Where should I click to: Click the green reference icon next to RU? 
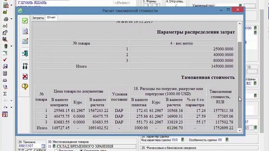pos(255,83)
